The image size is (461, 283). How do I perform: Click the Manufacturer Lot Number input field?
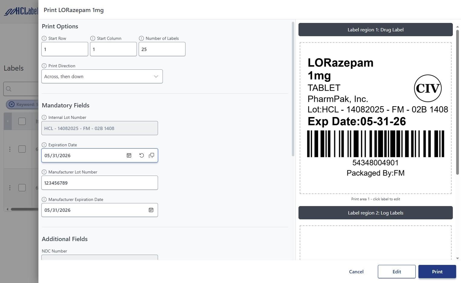coord(99,183)
